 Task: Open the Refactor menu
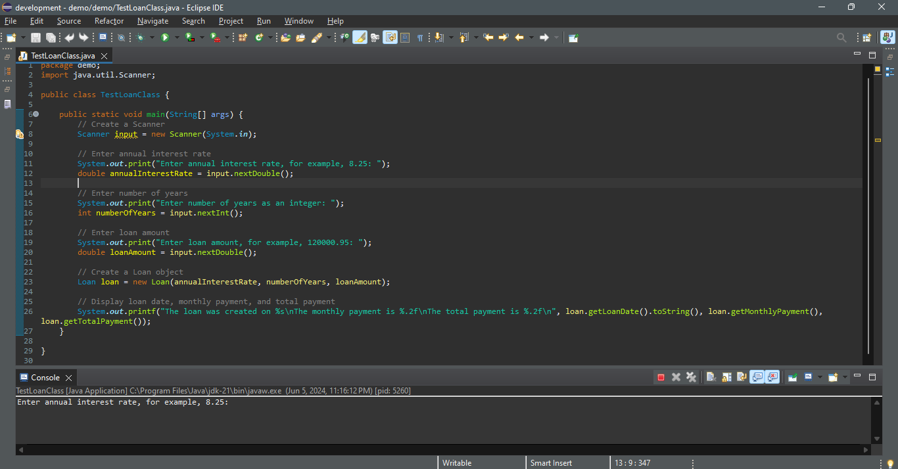click(109, 21)
